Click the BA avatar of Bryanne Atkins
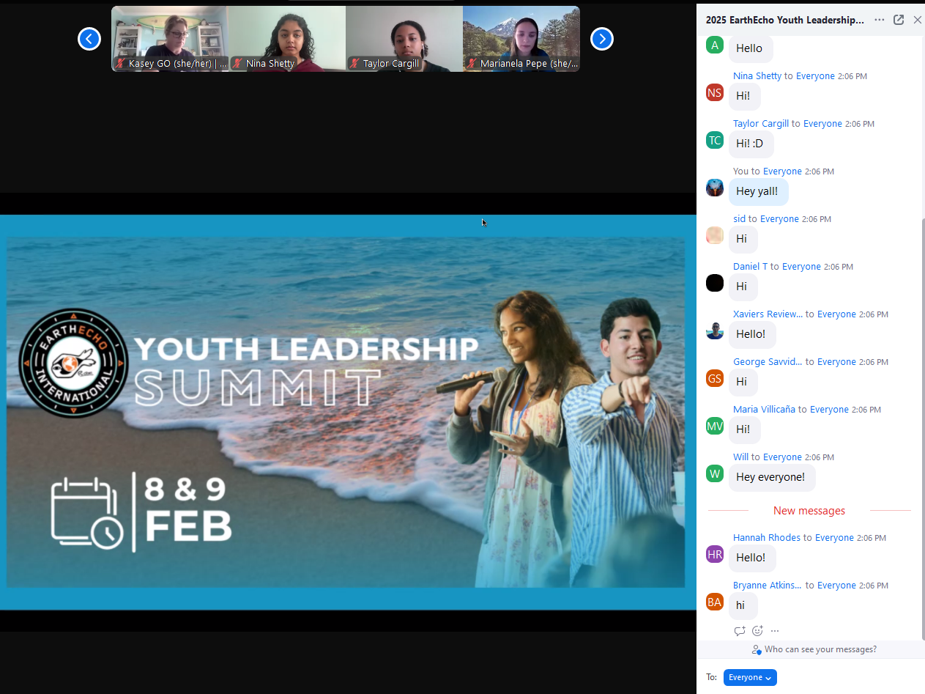The image size is (925, 694). point(715,602)
